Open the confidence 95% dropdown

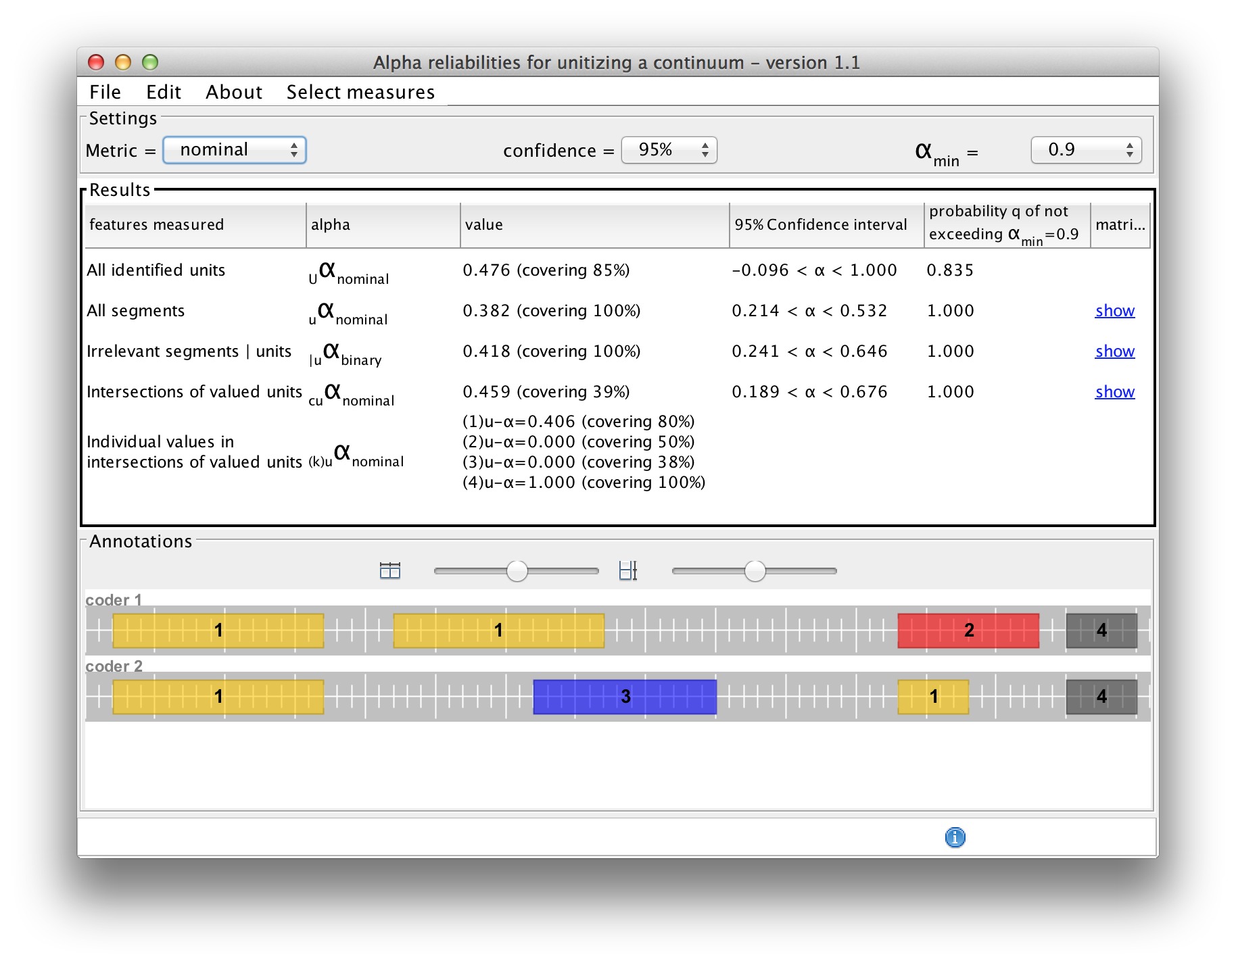(x=669, y=150)
